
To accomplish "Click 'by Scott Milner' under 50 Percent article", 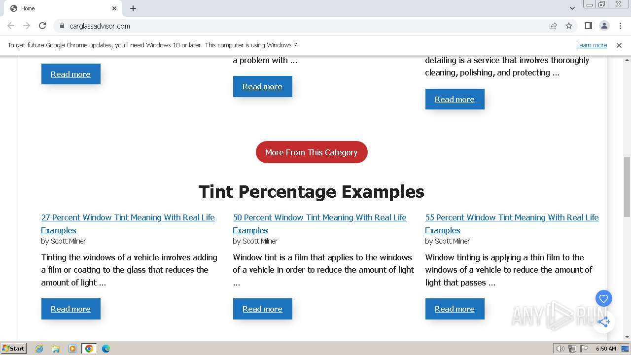I will (255, 241).
